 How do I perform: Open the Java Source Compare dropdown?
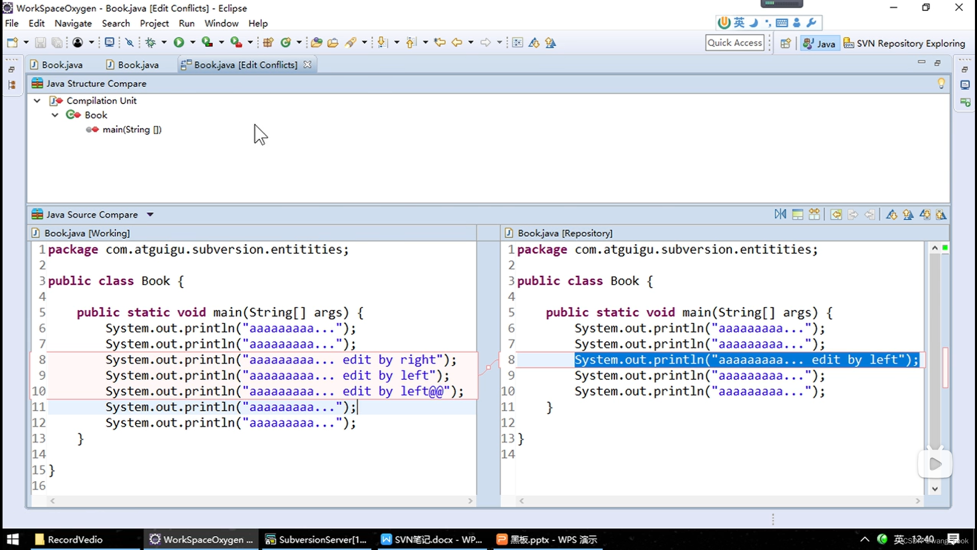150,214
